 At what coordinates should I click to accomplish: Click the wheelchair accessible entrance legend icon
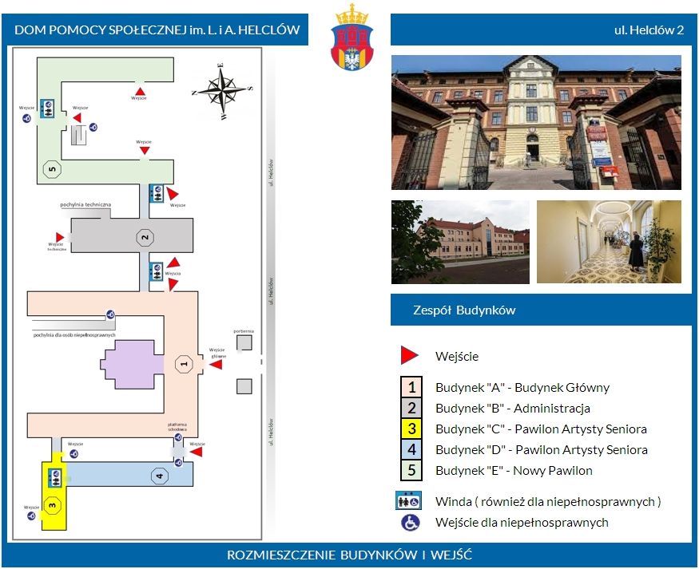click(x=410, y=523)
